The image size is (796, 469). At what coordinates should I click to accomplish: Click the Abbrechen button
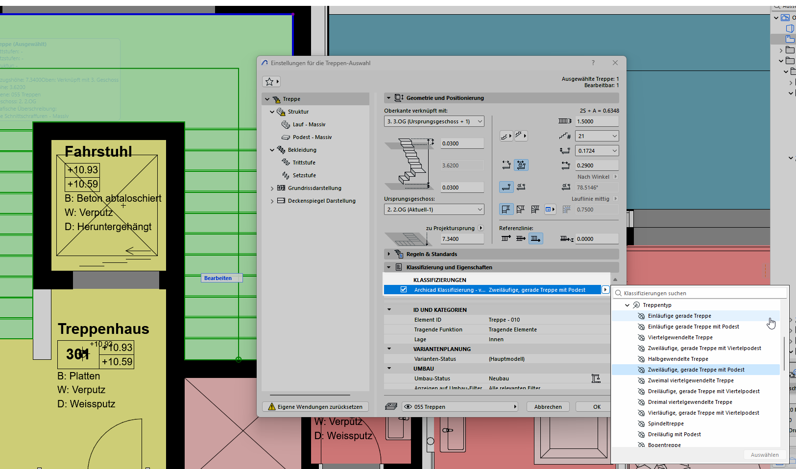(548, 407)
